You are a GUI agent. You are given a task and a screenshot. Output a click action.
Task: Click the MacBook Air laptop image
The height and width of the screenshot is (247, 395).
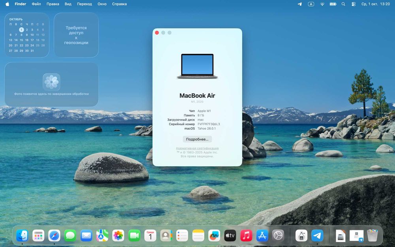197,66
